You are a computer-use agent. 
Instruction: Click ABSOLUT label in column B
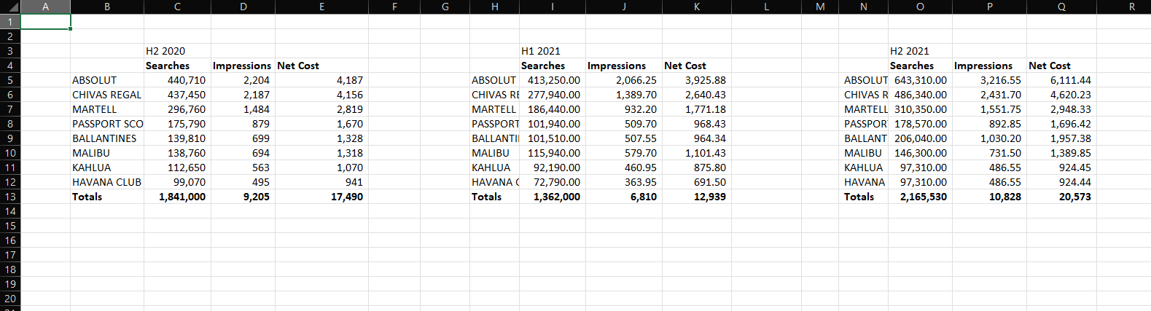click(107, 80)
